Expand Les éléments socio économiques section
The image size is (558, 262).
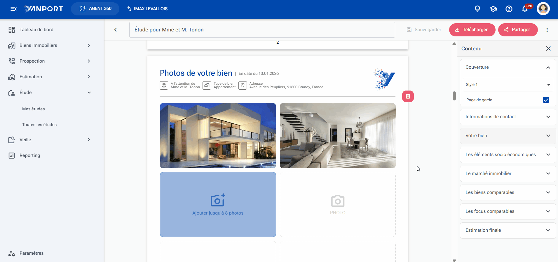coord(508,155)
